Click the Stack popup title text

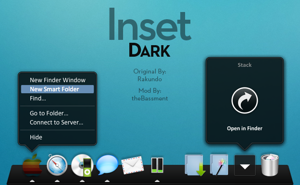(x=245, y=65)
